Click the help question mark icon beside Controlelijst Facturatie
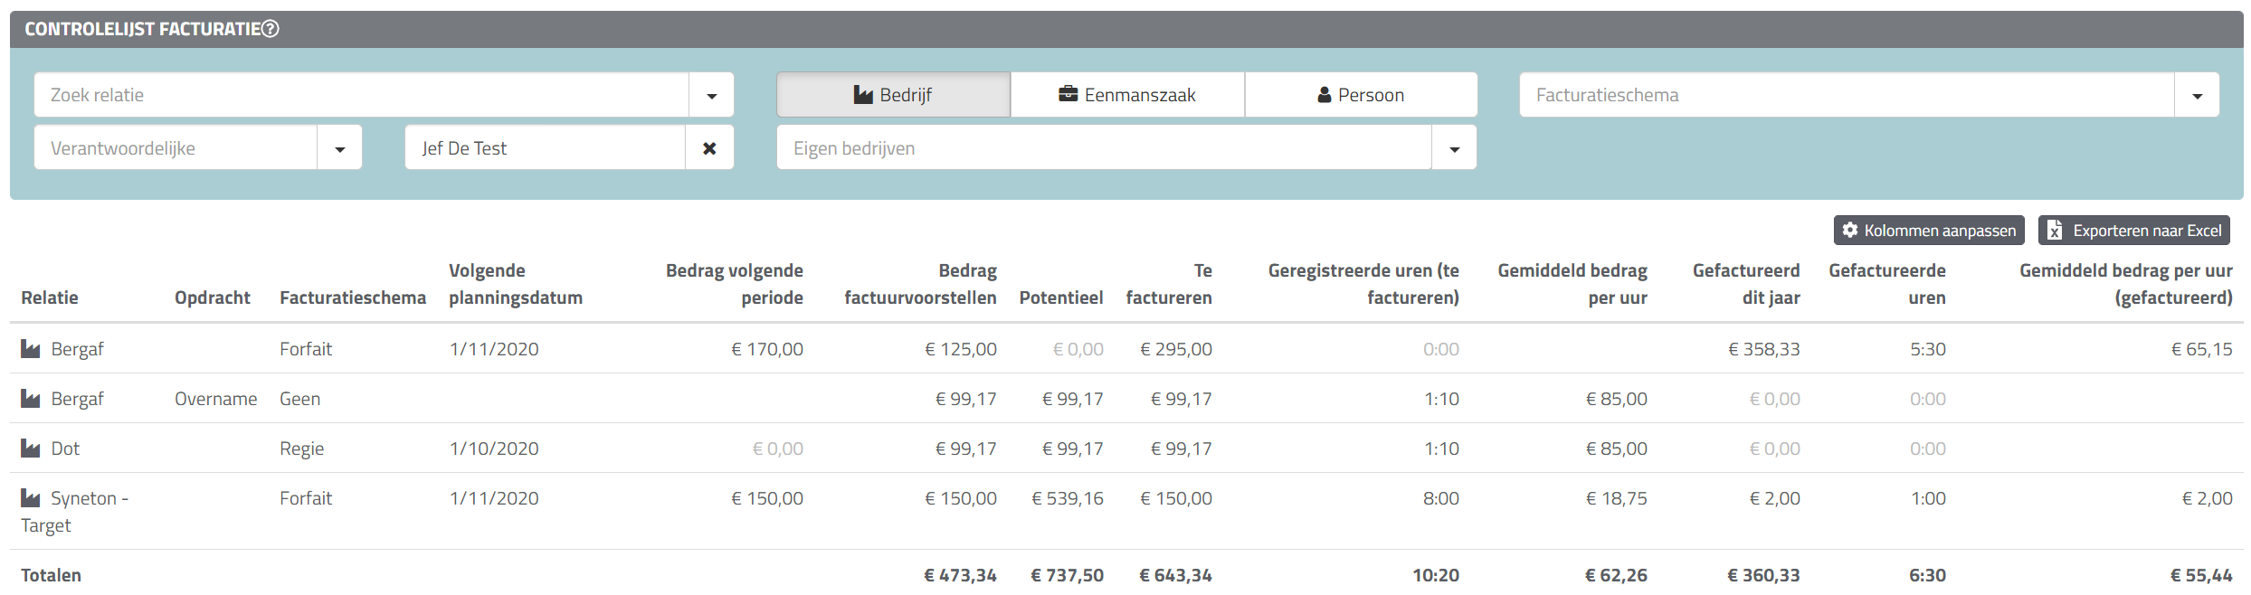The width and height of the screenshot is (2251, 595). (271, 29)
